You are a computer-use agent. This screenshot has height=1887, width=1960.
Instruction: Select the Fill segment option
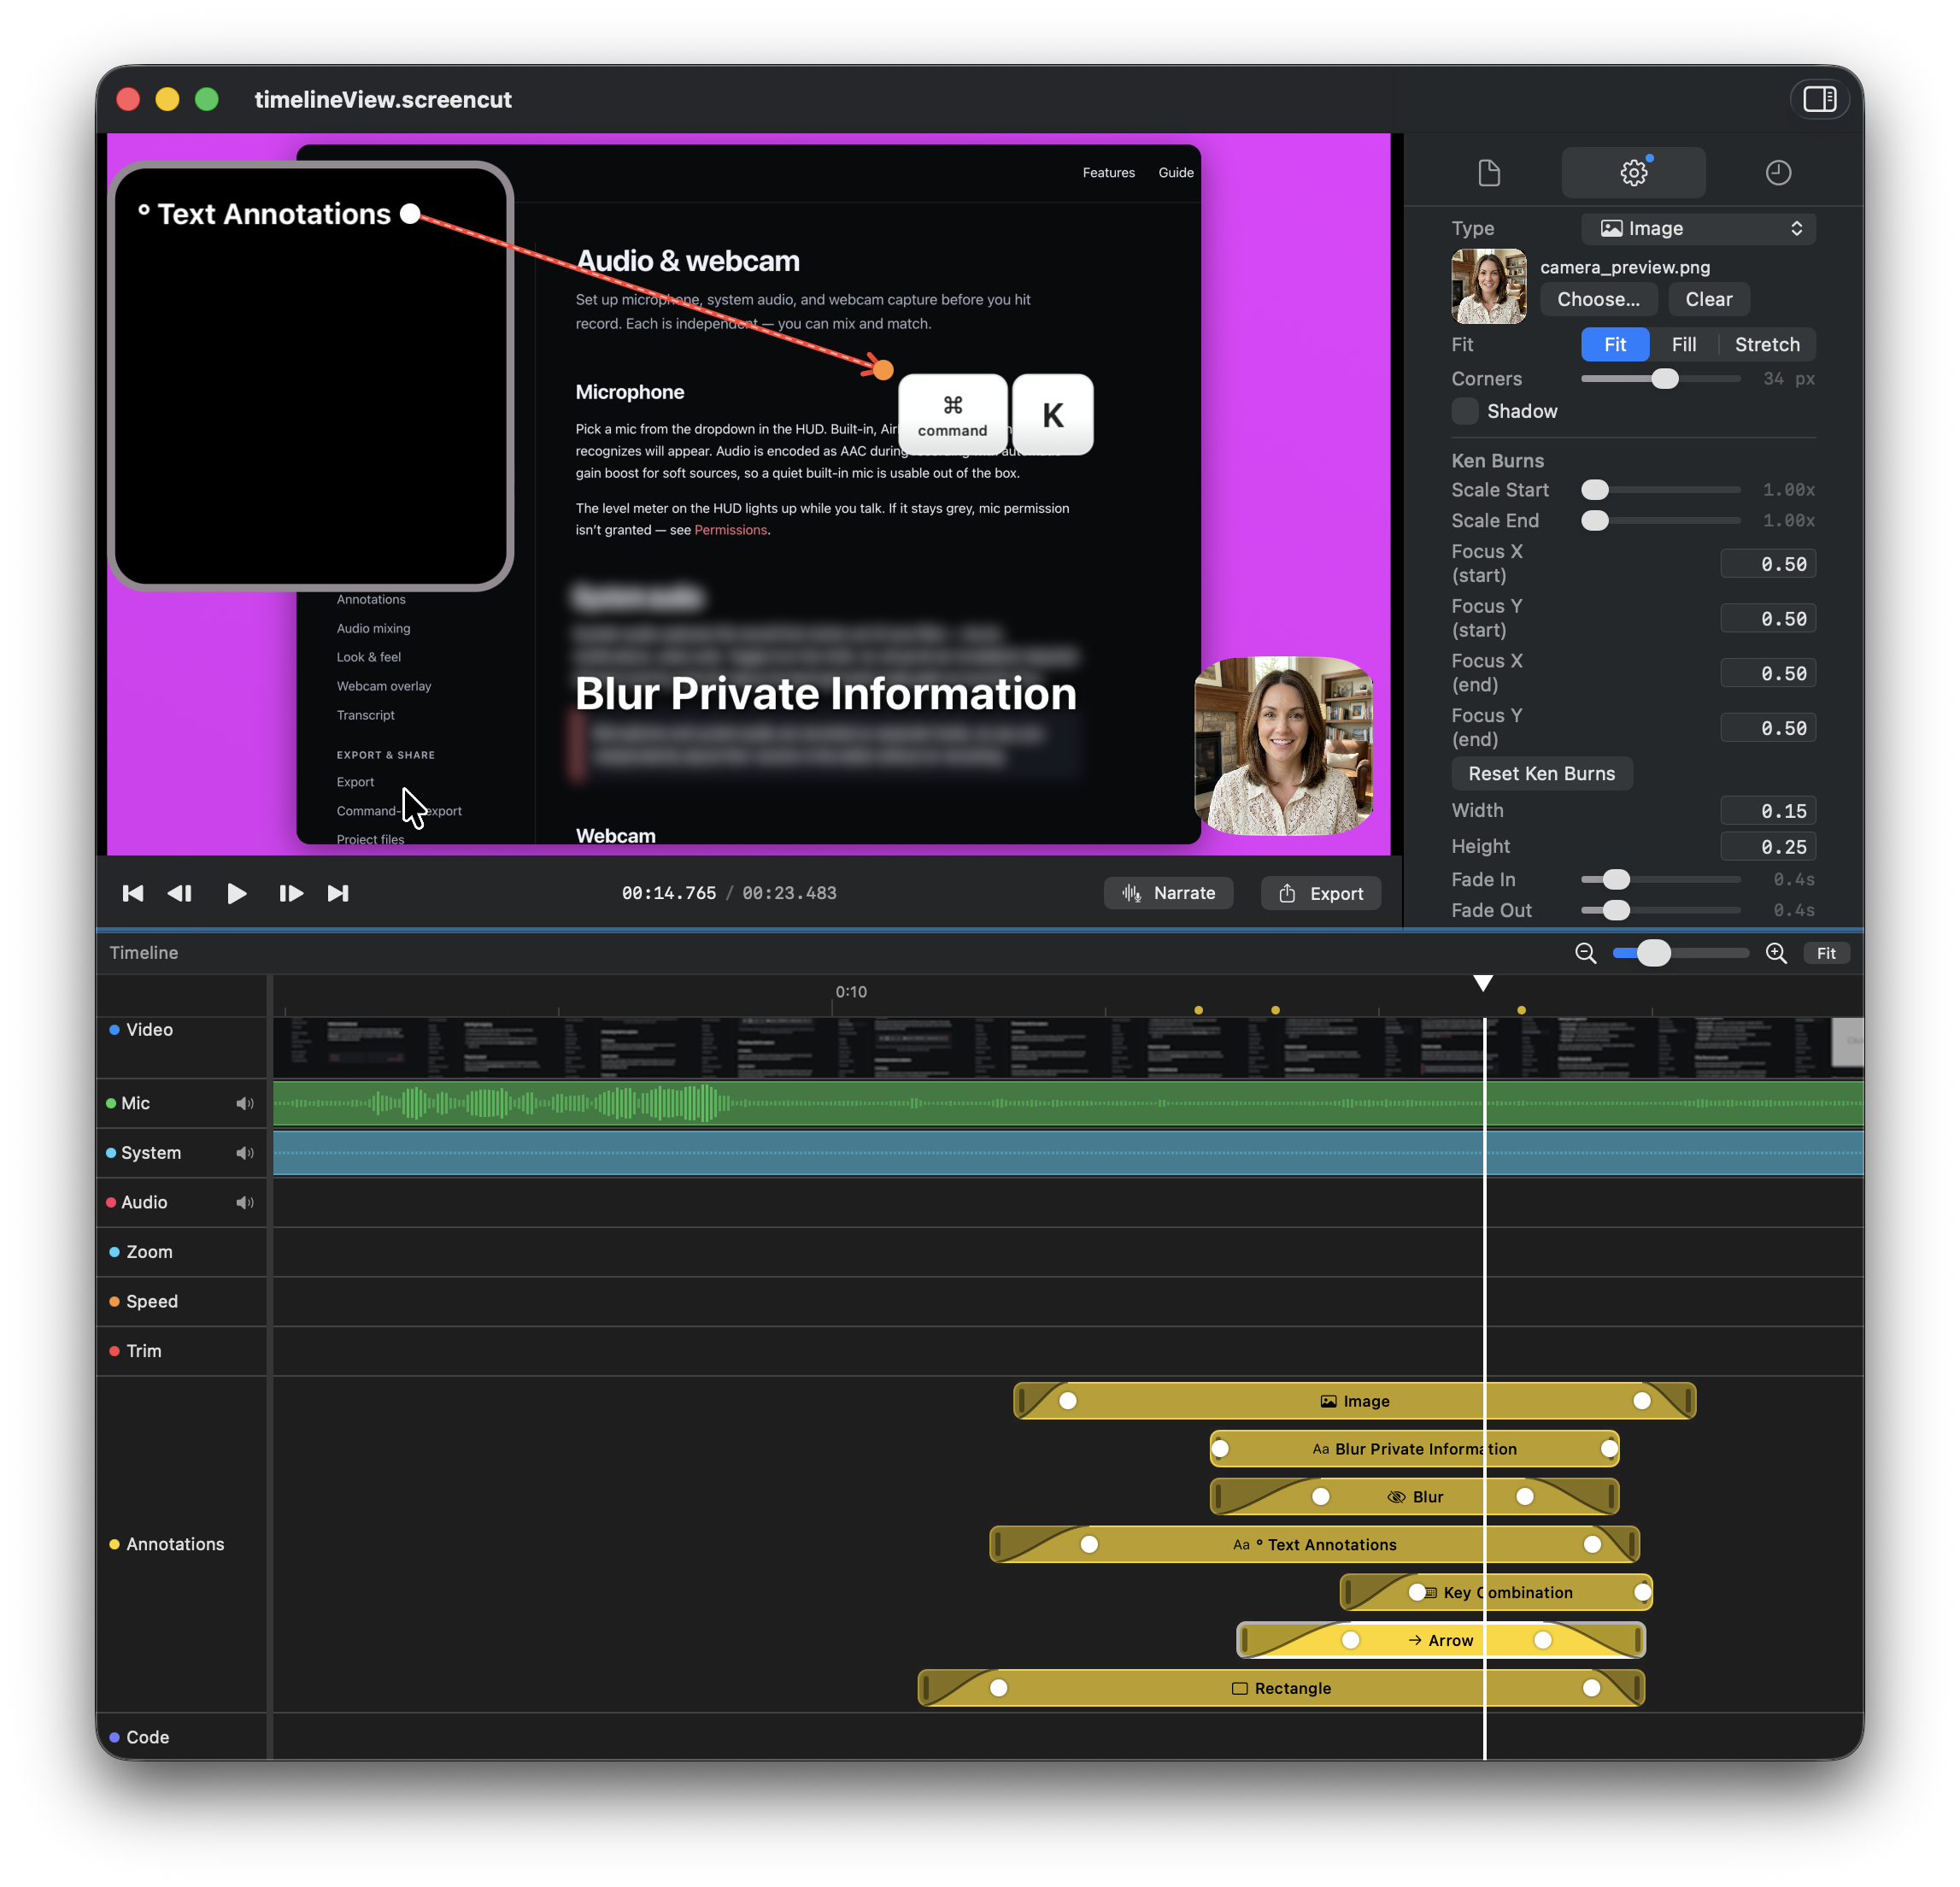point(1684,344)
